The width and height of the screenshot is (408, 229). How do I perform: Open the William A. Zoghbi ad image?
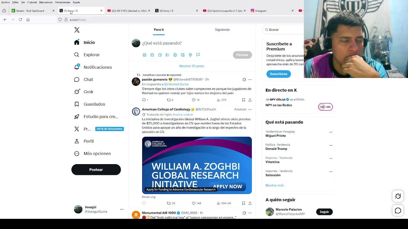(197, 165)
